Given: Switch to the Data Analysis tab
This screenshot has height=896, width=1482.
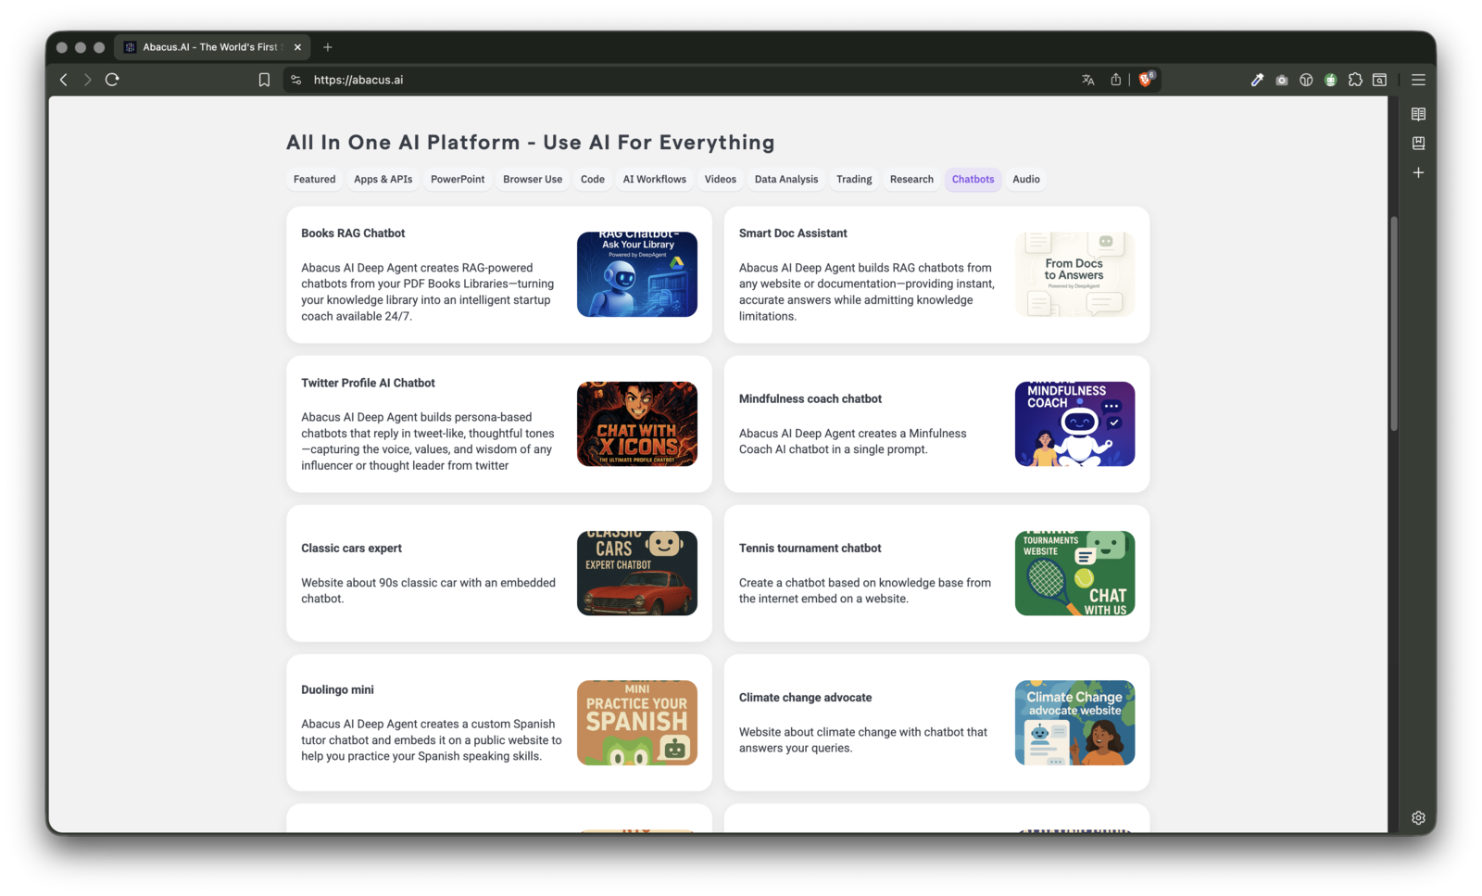Looking at the screenshot, I should tap(785, 180).
